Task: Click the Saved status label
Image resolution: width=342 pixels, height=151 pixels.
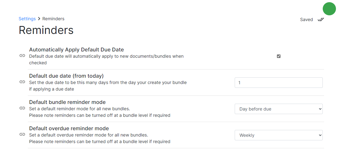Action: point(307,19)
